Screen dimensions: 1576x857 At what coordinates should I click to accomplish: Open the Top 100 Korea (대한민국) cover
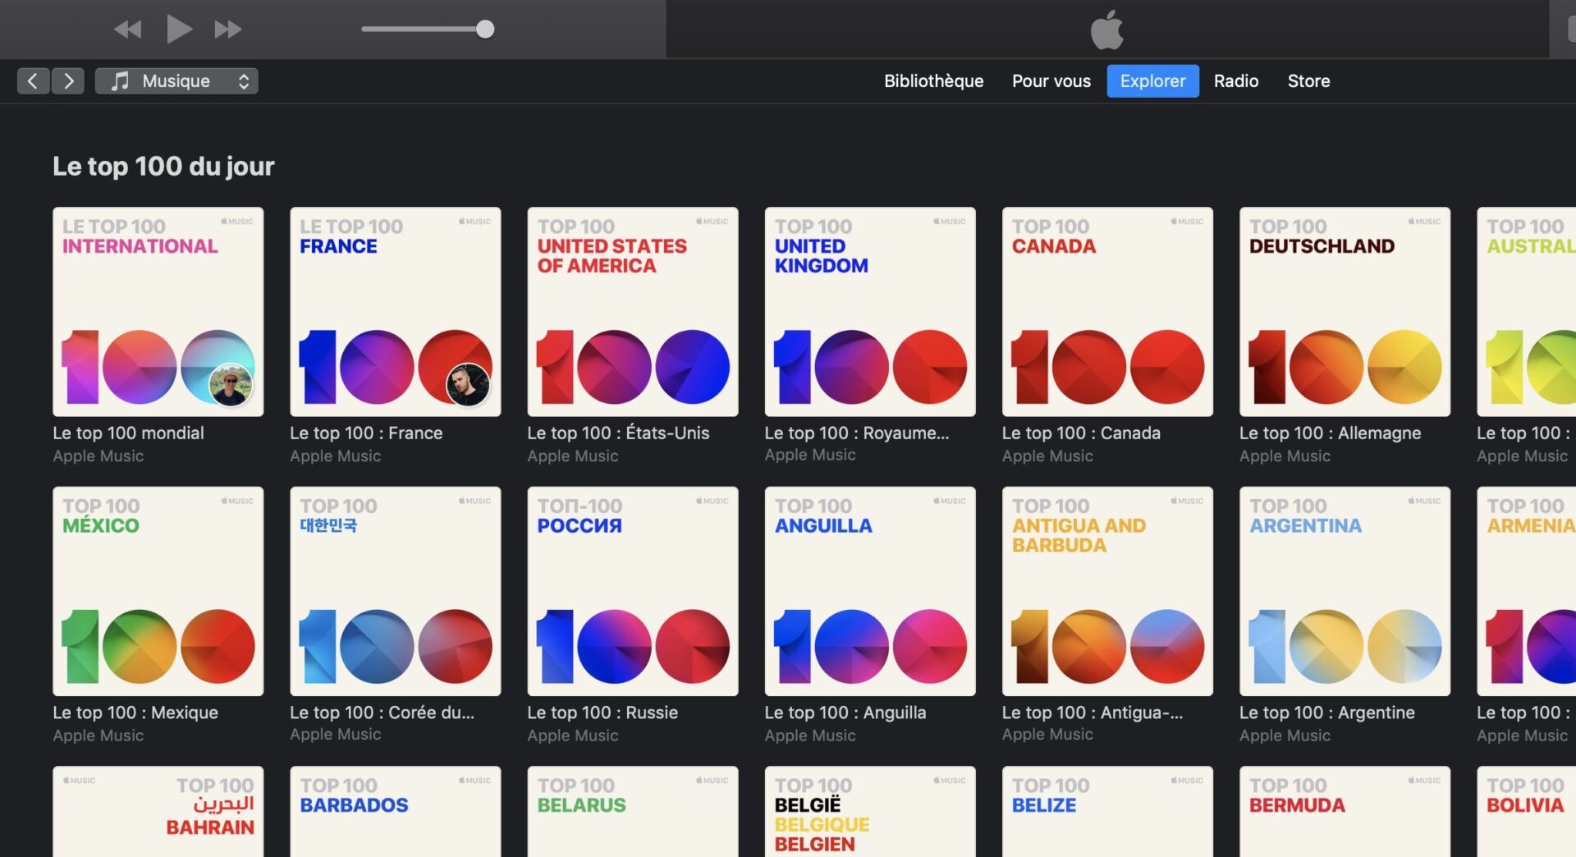click(x=396, y=591)
